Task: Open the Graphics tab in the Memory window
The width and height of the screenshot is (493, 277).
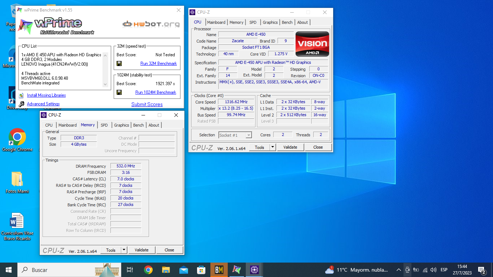Action: (122, 125)
